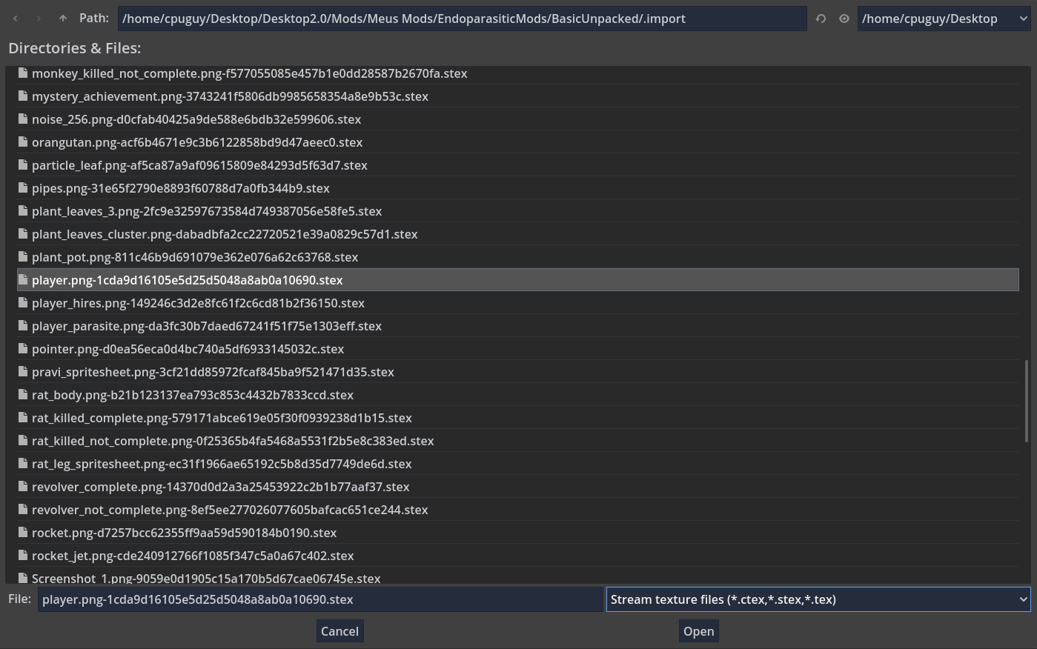Select the revolver_complete.png stex file
1037x649 pixels.
220,487
